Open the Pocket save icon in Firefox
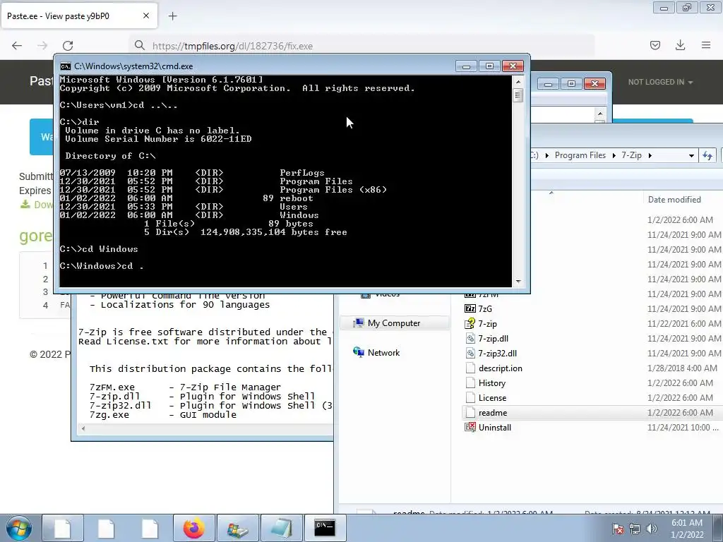The height and width of the screenshot is (542, 723). [655, 45]
